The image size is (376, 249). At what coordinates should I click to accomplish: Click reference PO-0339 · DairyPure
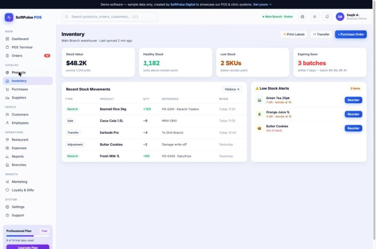click(x=177, y=156)
